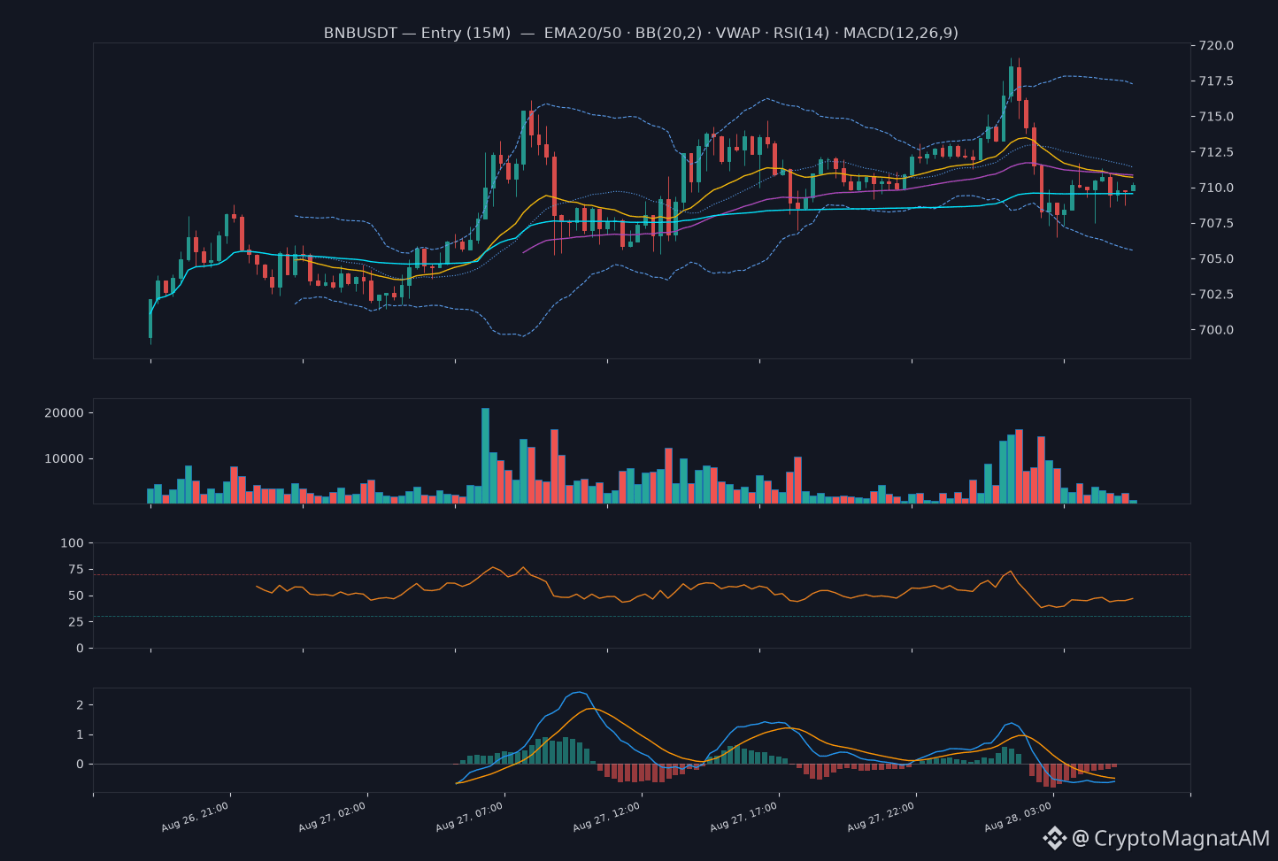This screenshot has width=1278, height=861.
Task: Click the 715.0 price axis label
Action: tap(1216, 116)
